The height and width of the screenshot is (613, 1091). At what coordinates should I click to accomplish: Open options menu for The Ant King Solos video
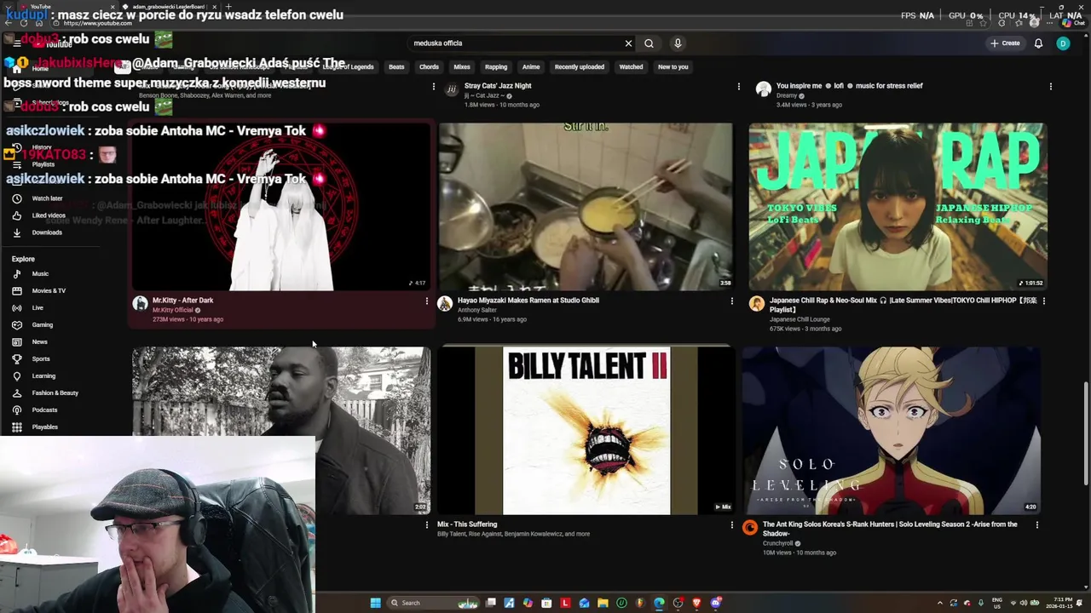click(x=1036, y=525)
